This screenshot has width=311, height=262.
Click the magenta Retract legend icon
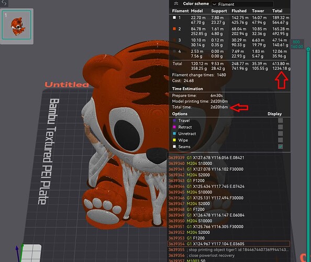(x=174, y=127)
